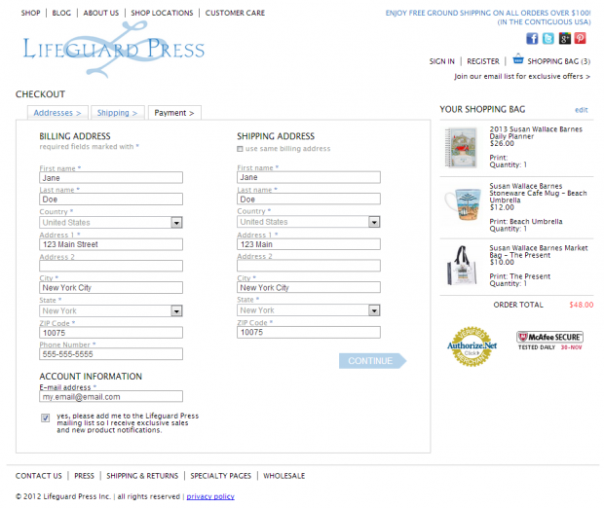Open SHIPPING & RETURNS footer link
This screenshot has width=604, height=508.
tap(142, 476)
